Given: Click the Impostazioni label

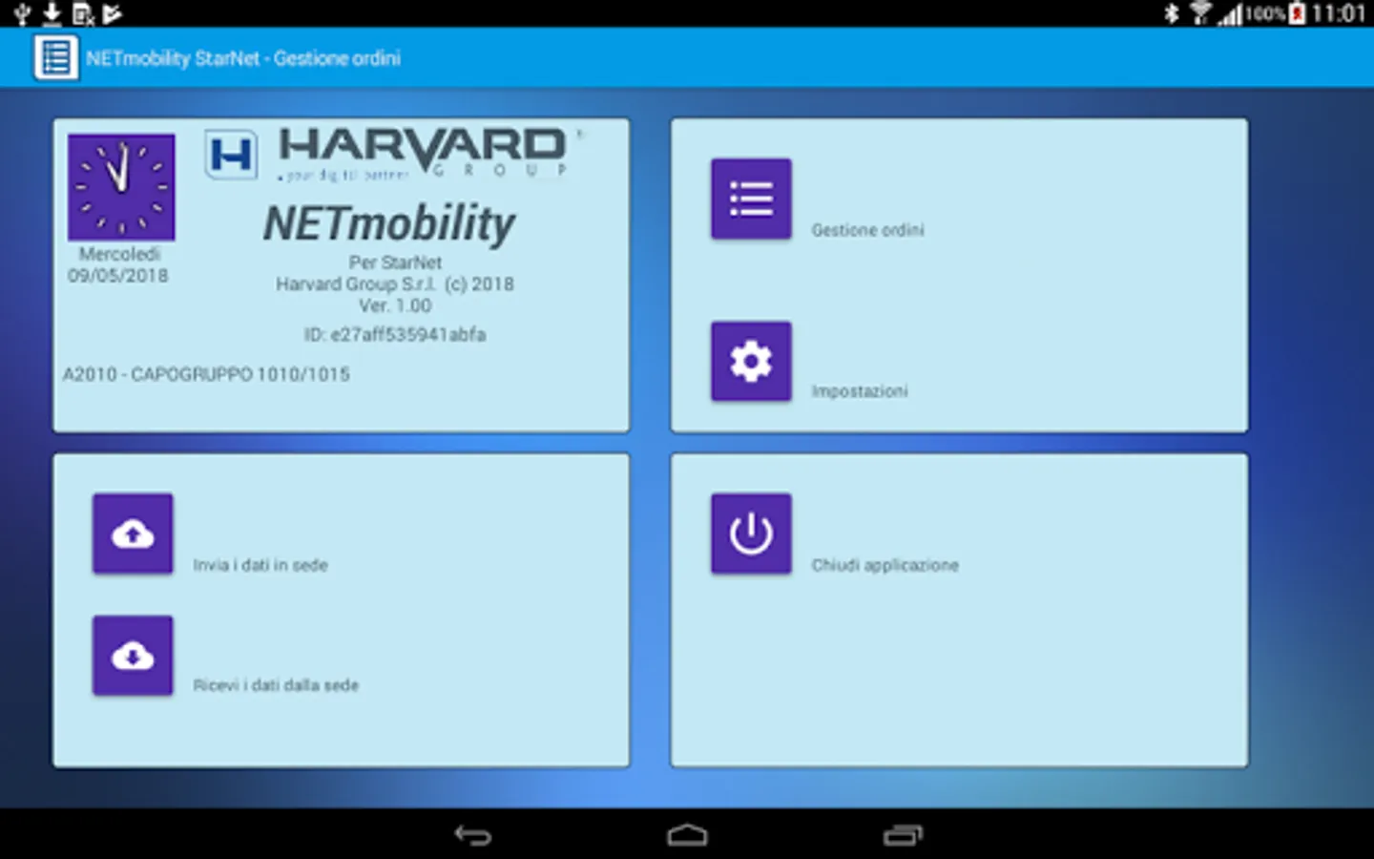Looking at the screenshot, I should (860, 391).
